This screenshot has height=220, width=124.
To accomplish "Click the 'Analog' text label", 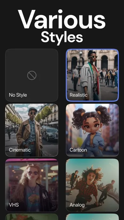I will (77, 205).
